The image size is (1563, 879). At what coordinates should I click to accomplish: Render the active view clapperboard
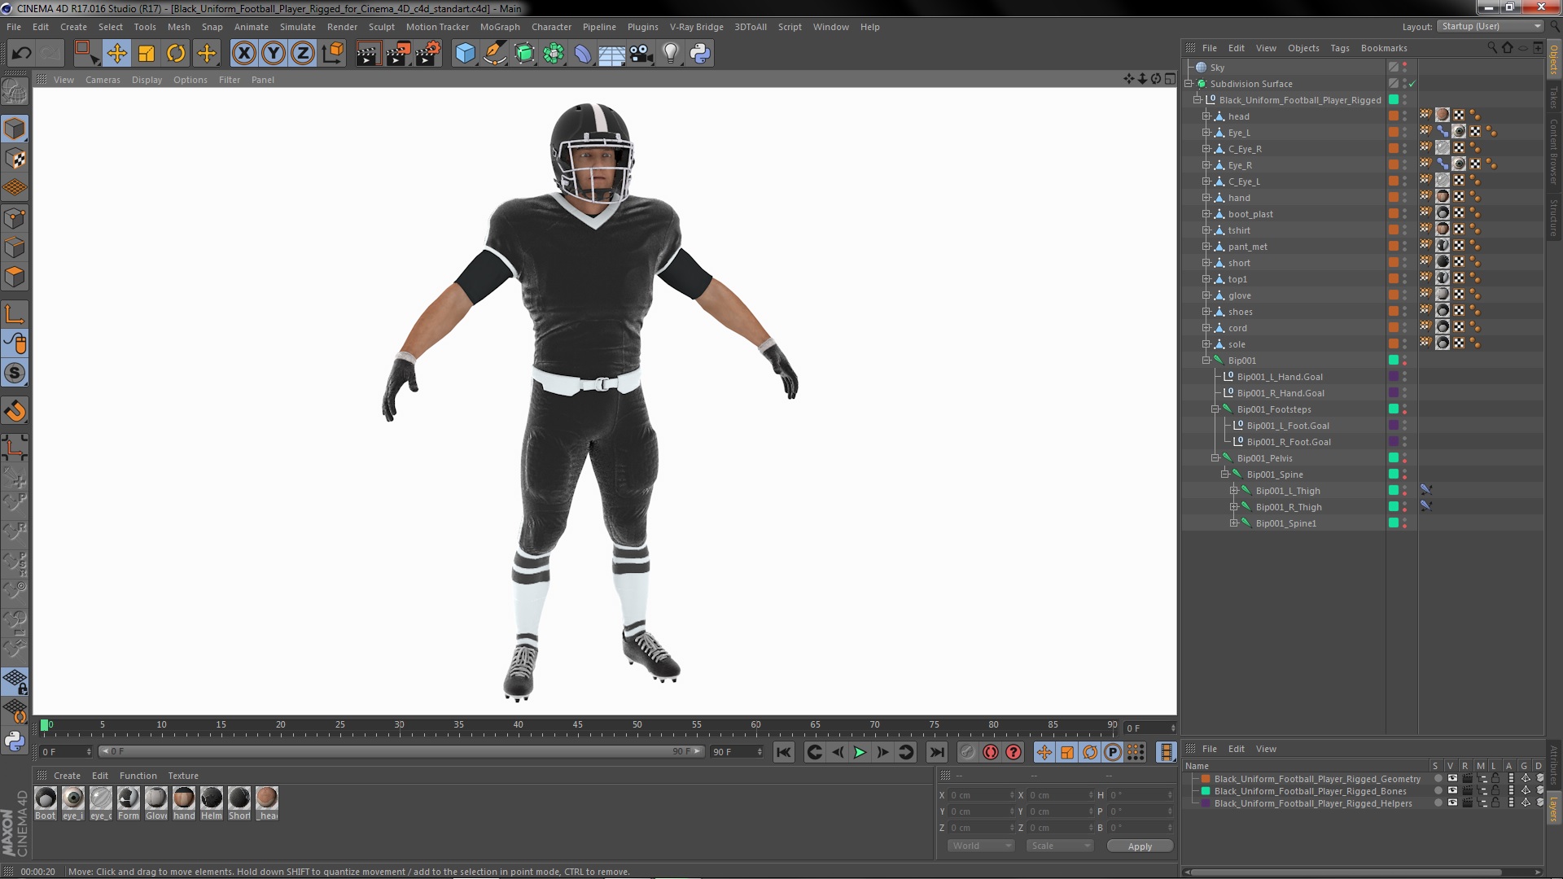point(367,54)
